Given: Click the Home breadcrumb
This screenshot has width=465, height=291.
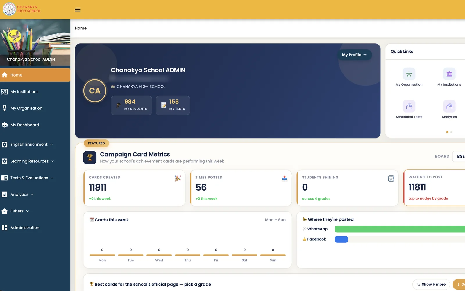Looking at the screenshot, I should click(81, 28).
